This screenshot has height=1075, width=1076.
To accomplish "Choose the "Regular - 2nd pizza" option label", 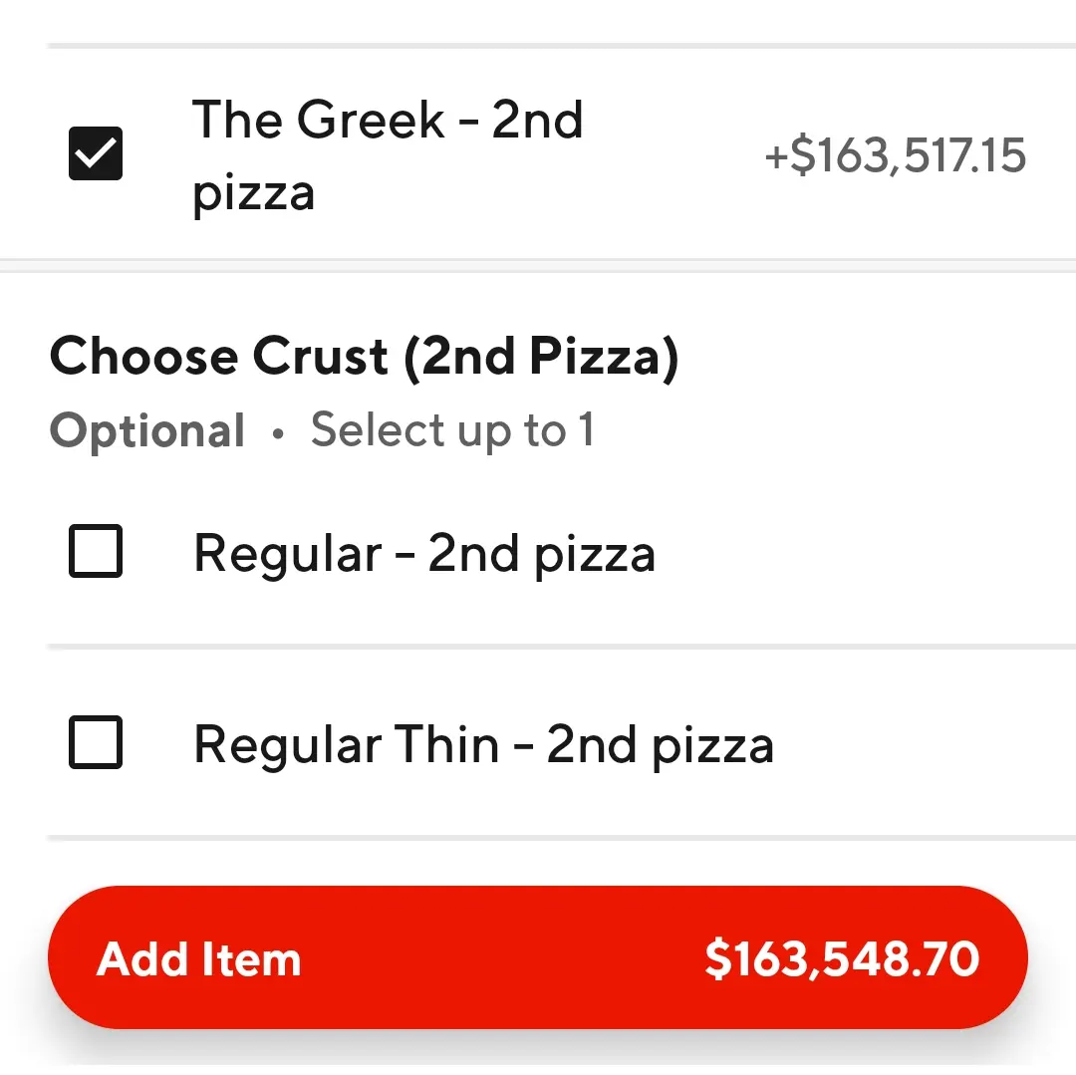I will (x=424, y=553).
